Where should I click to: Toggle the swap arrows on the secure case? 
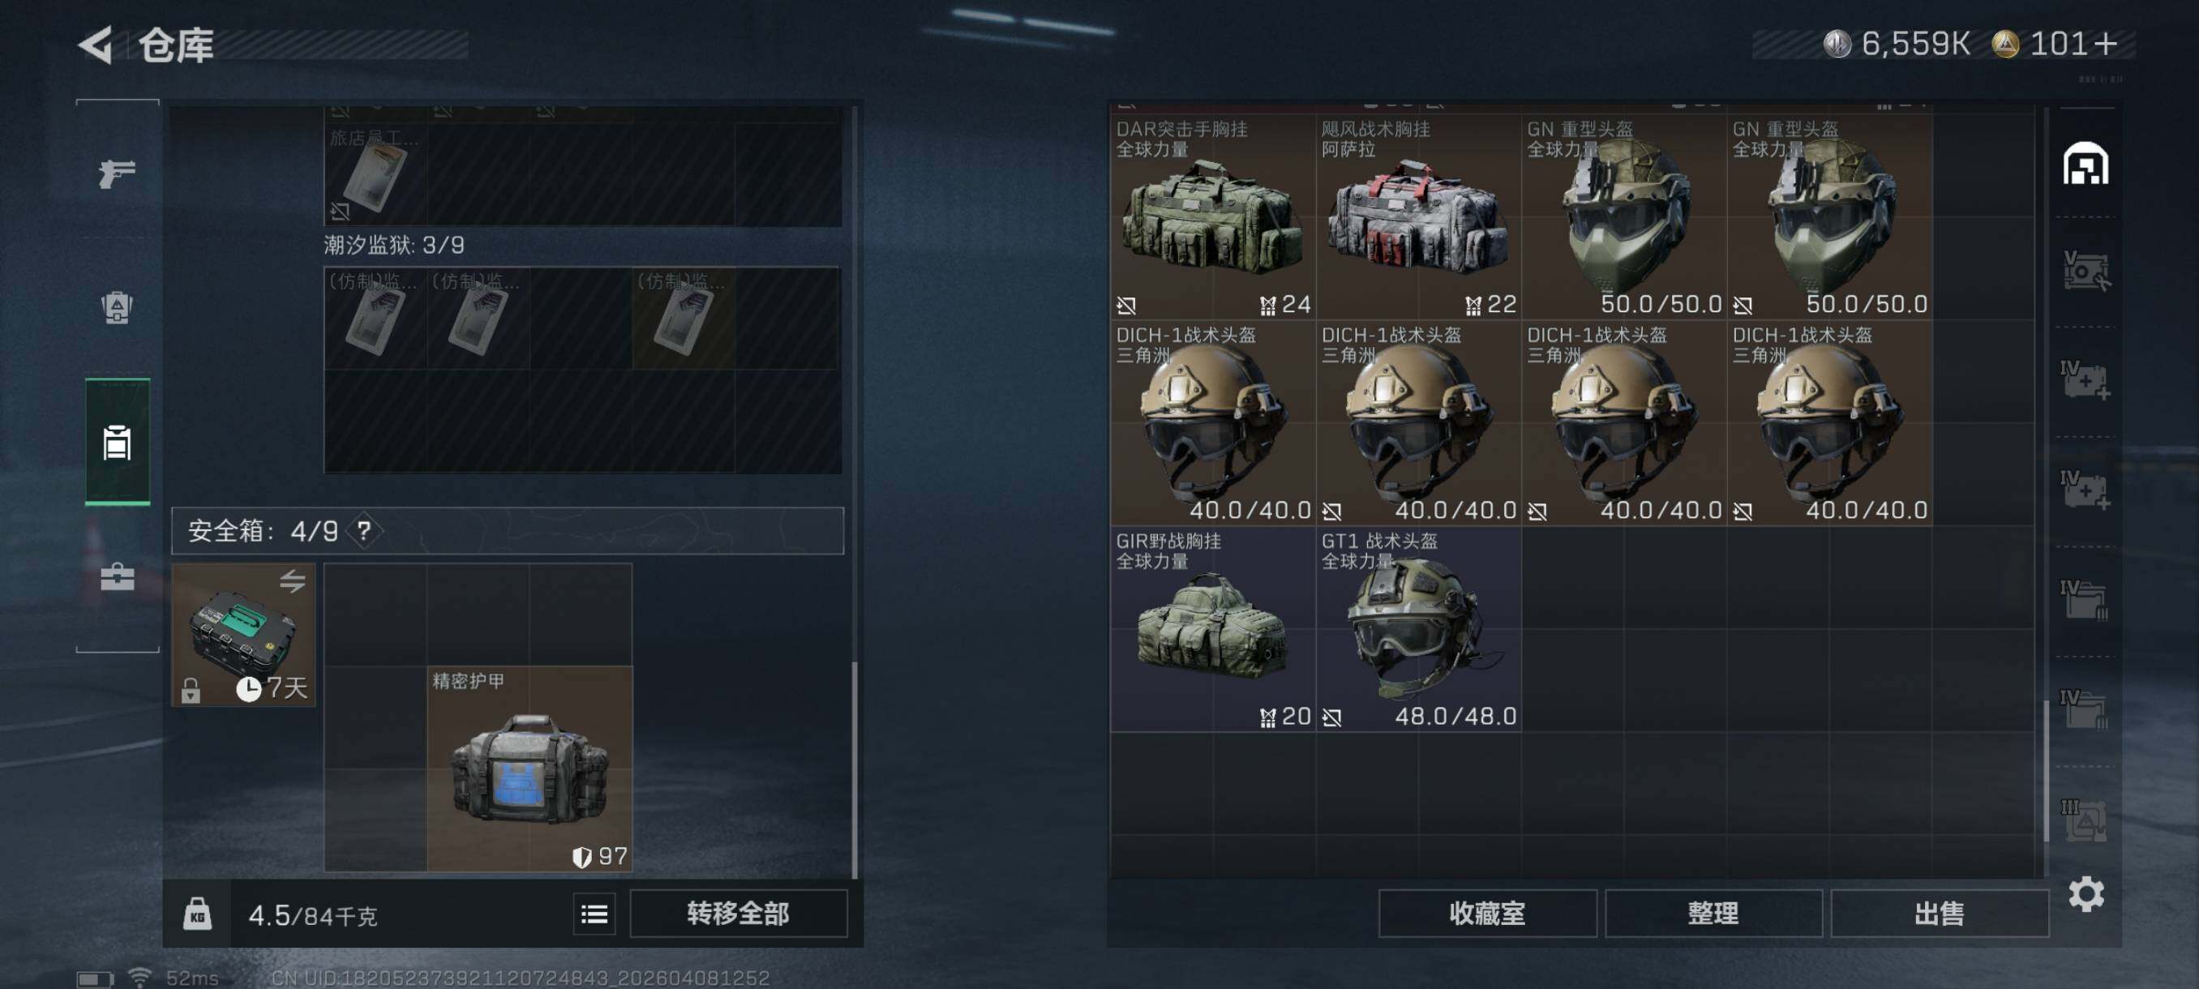(x=292, y=581)
